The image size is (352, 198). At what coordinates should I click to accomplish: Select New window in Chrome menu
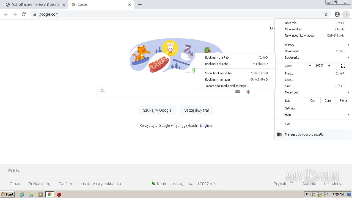click(x=313, y=29)
